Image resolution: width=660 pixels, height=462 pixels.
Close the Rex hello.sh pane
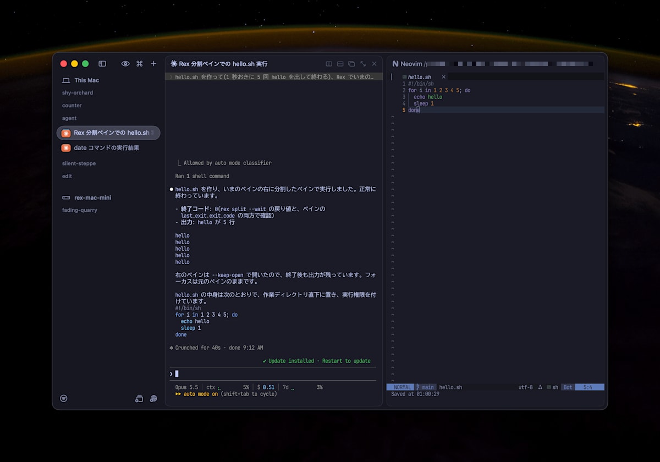[x=375, y=64]
